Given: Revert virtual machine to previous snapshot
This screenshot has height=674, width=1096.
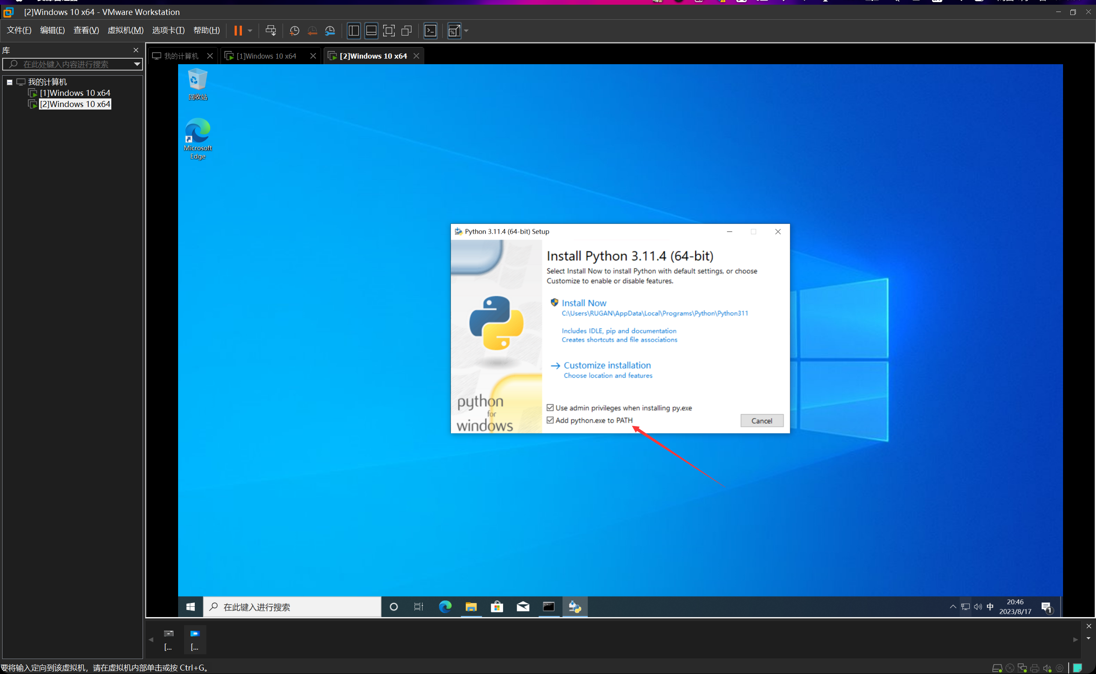Looking at the screenshot, I should pyautogui.click(x=312, y=31).
